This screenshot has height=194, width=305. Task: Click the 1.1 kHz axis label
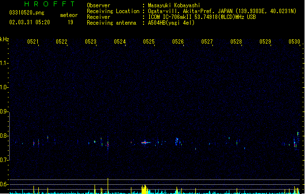[4, 63]
